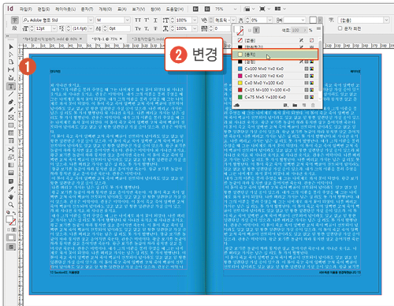Toggle formatting affects container in swatches panel
The height and width of the screenshot is (306, 394).
[x=250, y=31]
